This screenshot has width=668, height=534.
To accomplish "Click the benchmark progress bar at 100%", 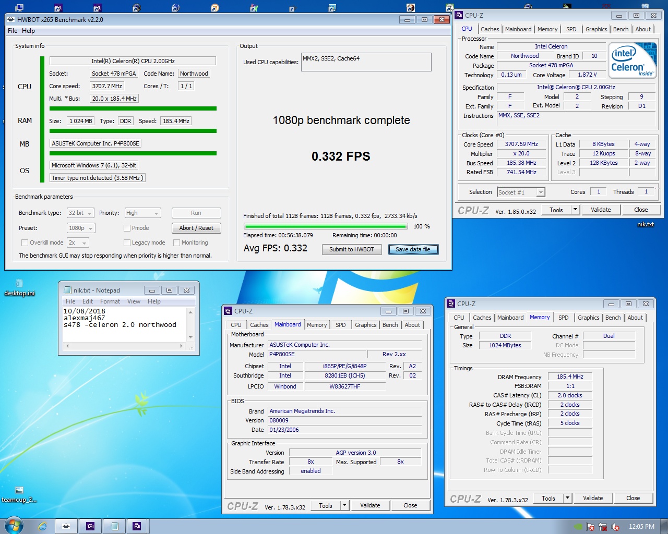I will tap(326, 226).
